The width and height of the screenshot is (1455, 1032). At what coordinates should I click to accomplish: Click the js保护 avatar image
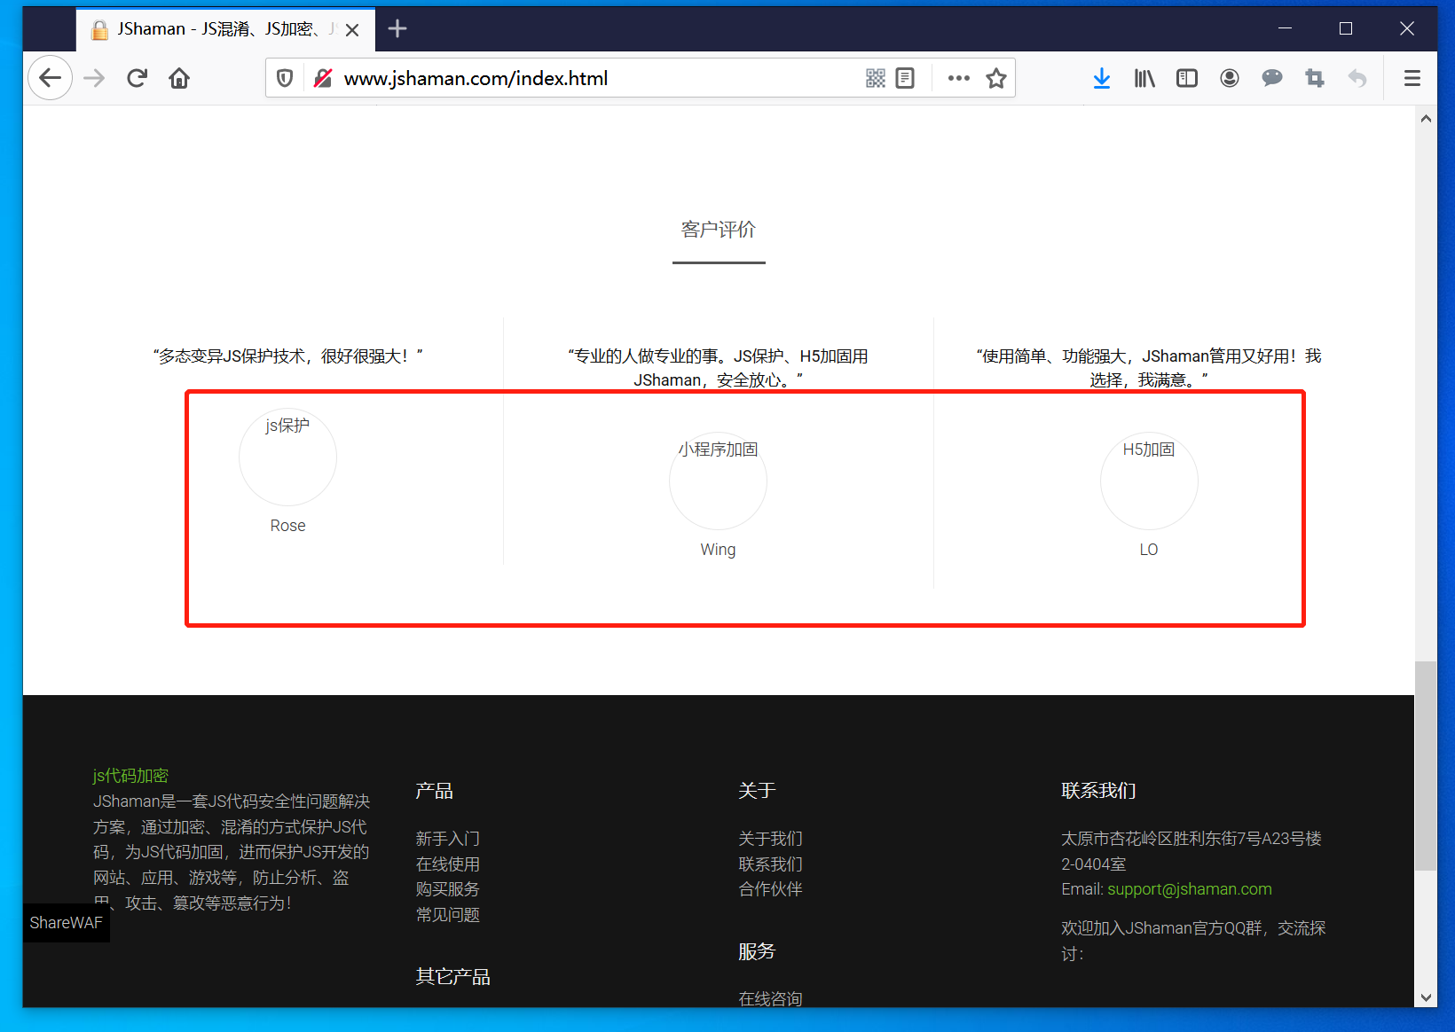pyautogui.click(x=287, y=457)
